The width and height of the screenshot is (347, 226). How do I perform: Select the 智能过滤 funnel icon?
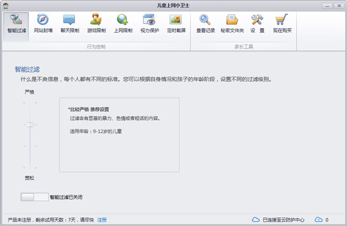coord(16,20)
